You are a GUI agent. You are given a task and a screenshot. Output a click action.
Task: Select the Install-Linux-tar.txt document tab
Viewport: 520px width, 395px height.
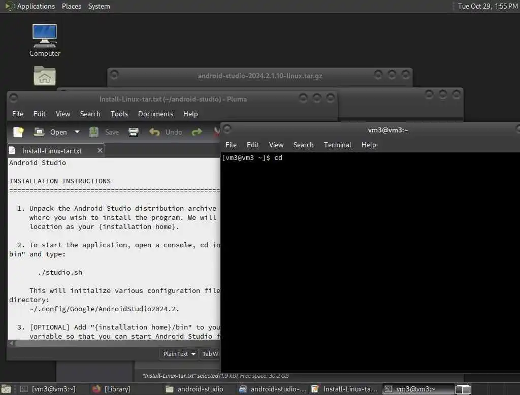[51, 151]
